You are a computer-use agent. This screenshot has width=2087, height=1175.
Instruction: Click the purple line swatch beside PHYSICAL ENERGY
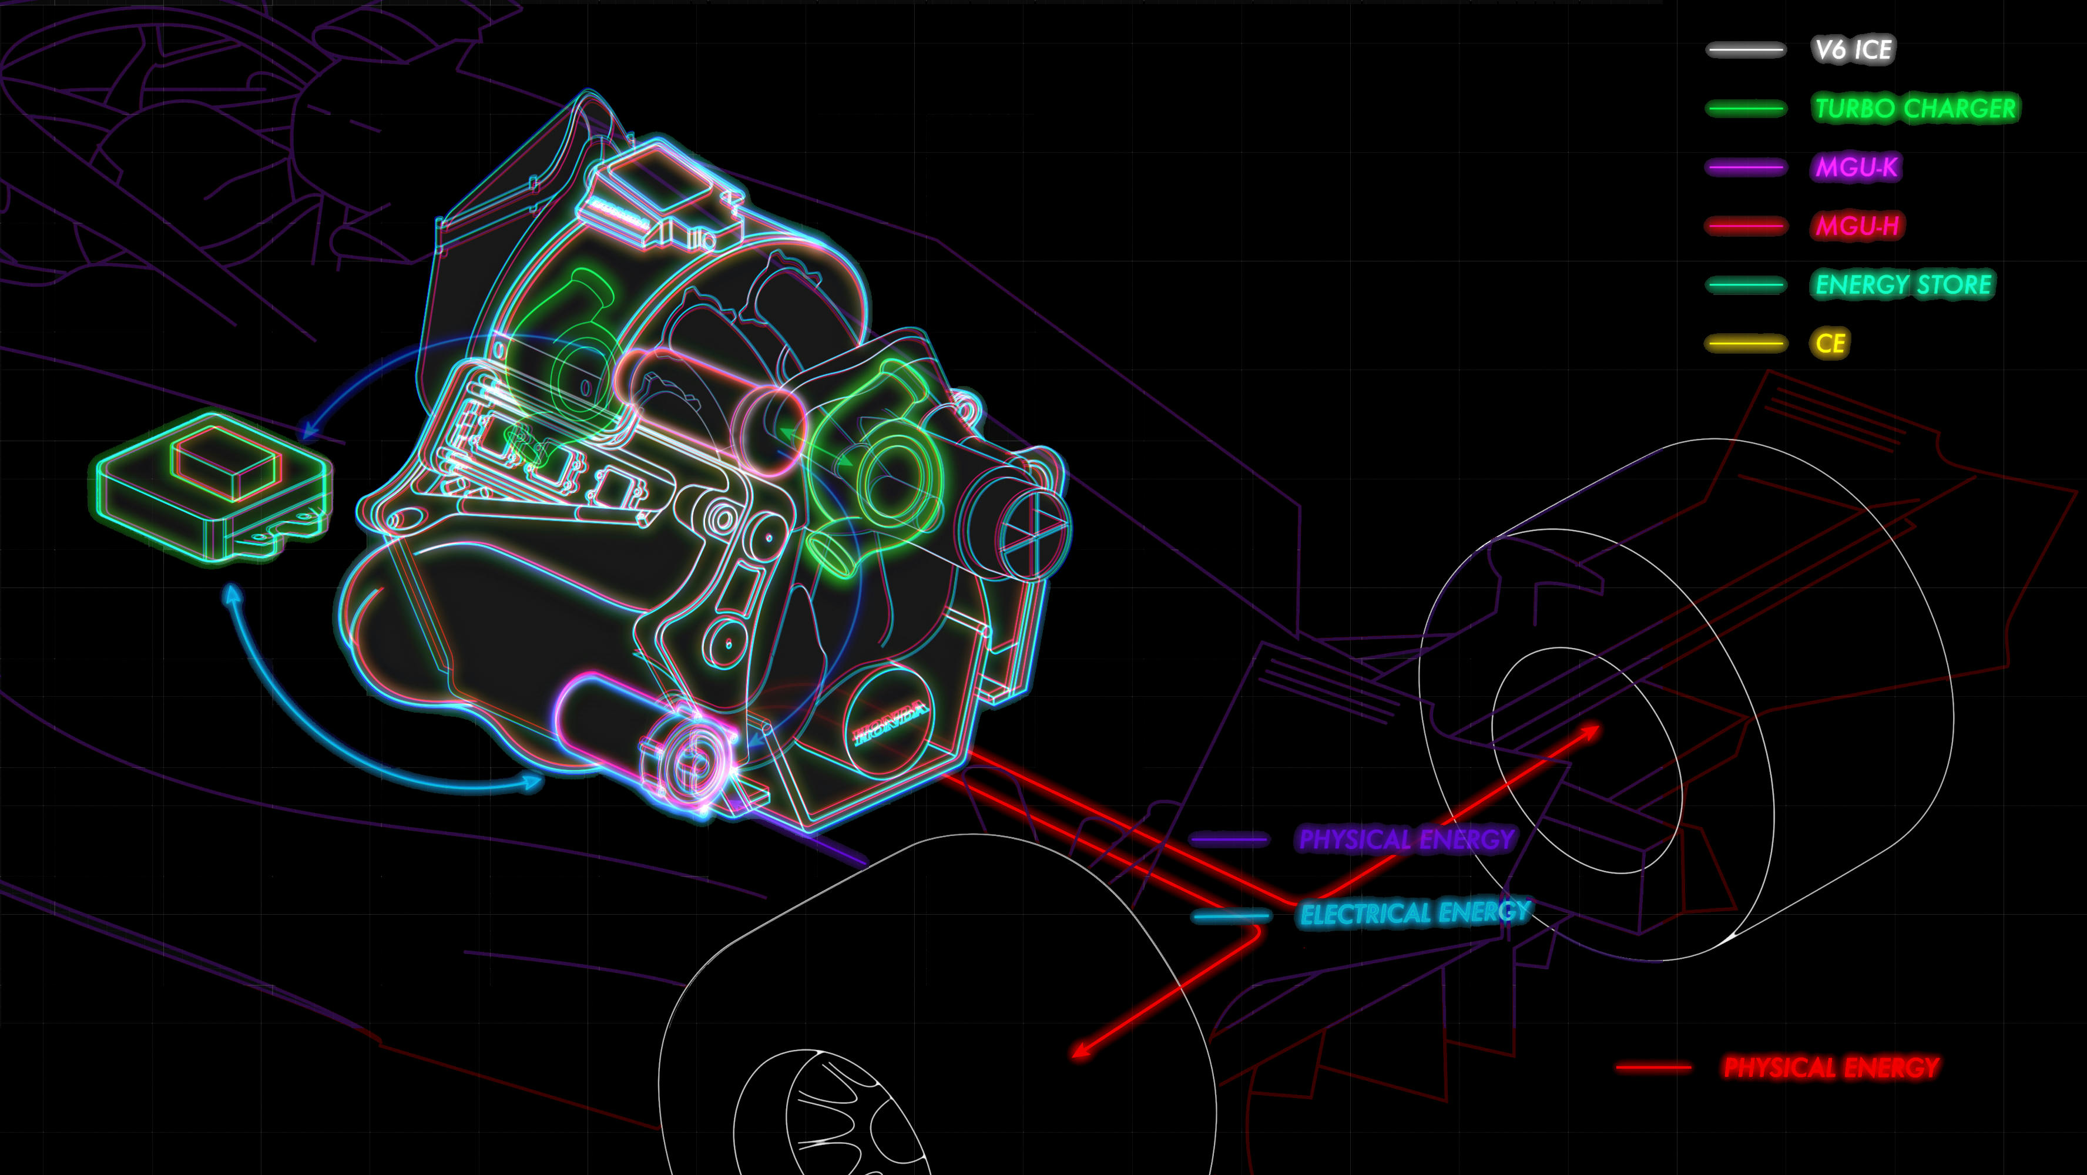[1229, 840]
